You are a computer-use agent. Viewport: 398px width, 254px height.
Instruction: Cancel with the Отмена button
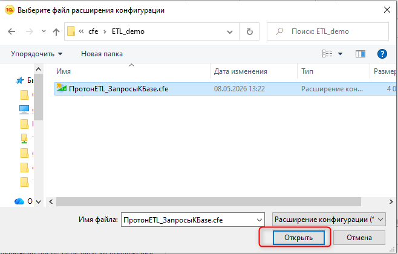pos(359,238)
